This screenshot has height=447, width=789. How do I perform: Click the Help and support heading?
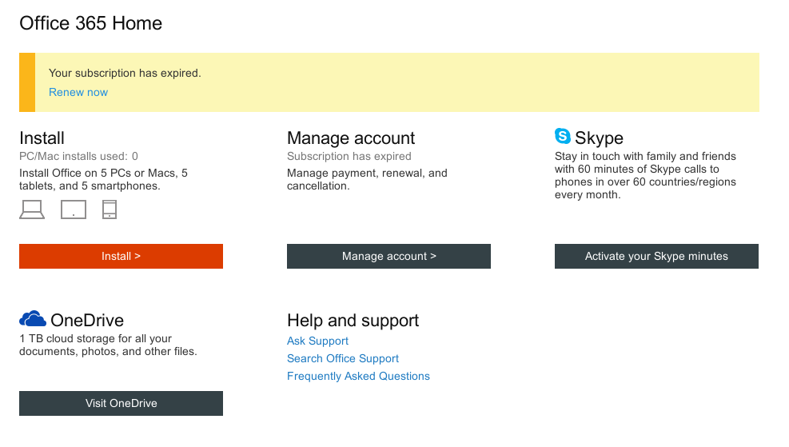[353, 320]
